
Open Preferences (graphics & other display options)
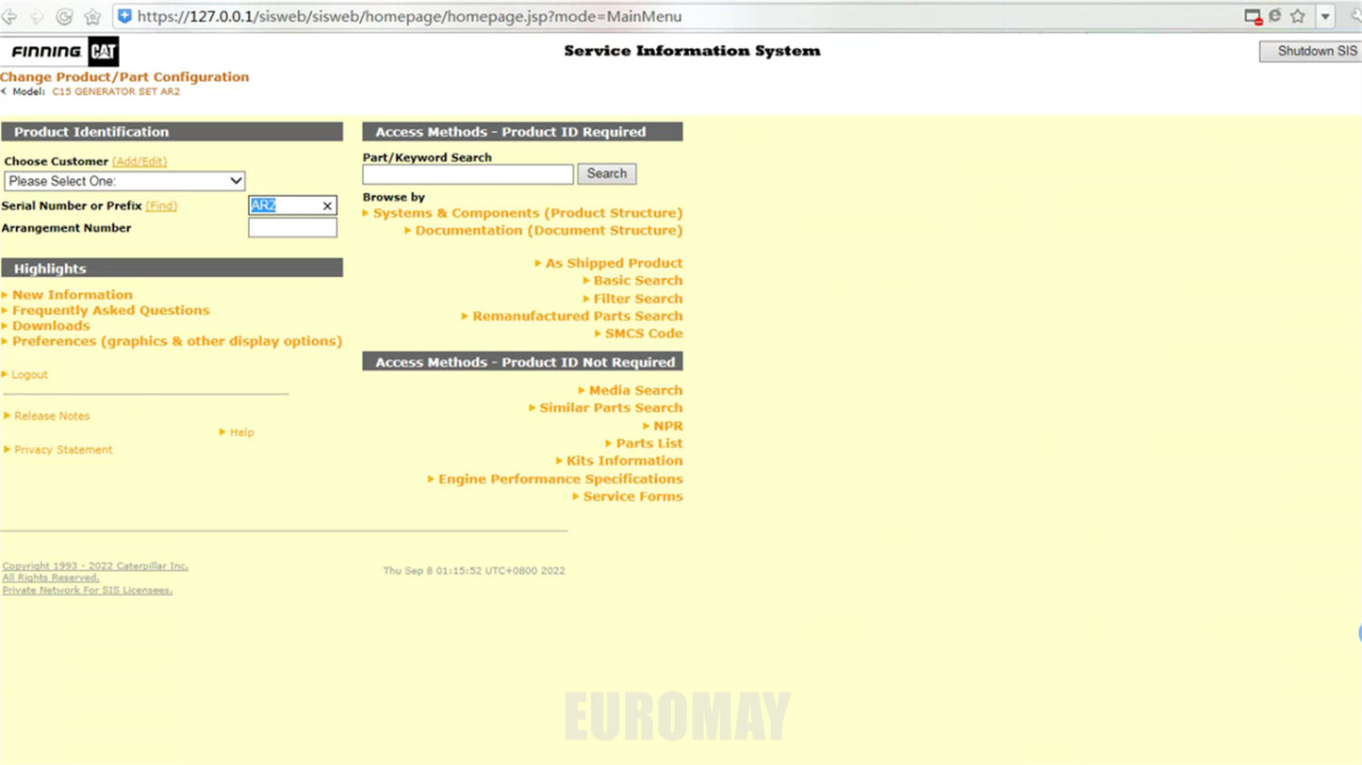[x=177, y=341]
